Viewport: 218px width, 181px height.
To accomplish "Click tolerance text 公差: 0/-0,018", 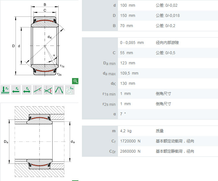I will tap(168, 16).
